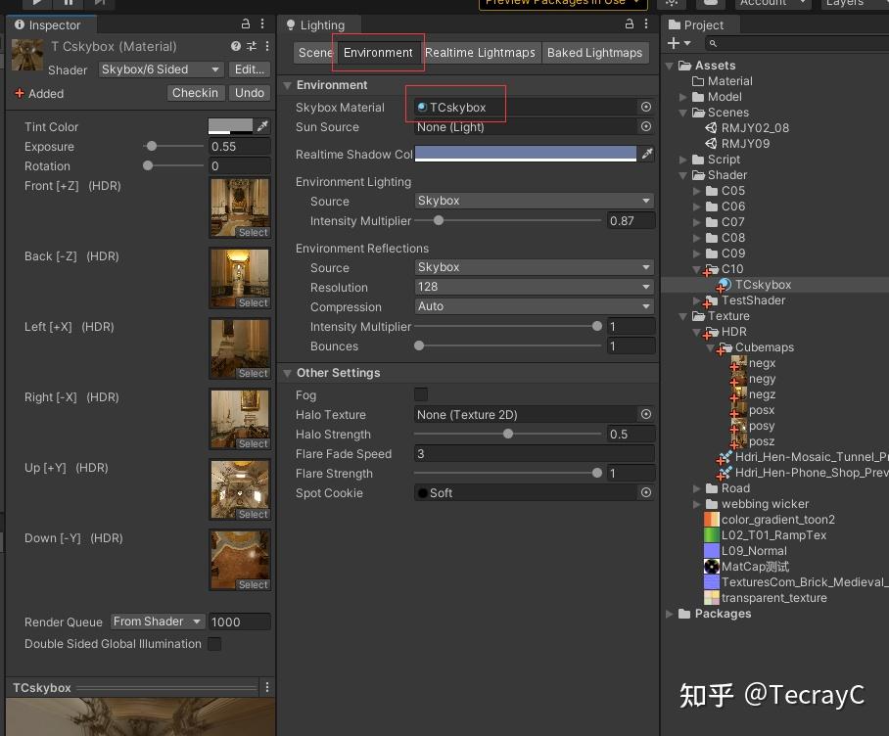The image size is (889, 736).
Task: Switch to the Scene tab in Lighting
Action: point(314,53)
